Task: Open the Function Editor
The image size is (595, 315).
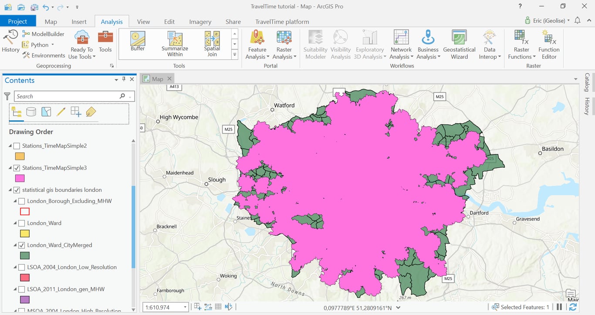Action: [549, 44]
